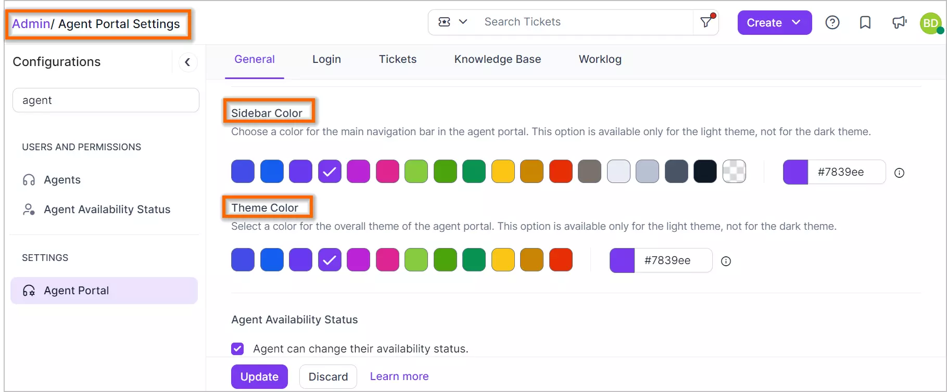
Task: Click the BD user avatar
Action: [x=931, y=23]
